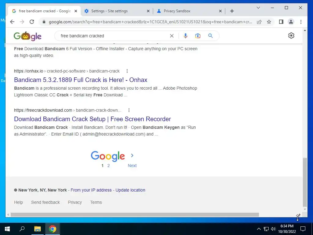Open more options for freecrackdownload.com result
313x235 pixels.
click(129, 110)
